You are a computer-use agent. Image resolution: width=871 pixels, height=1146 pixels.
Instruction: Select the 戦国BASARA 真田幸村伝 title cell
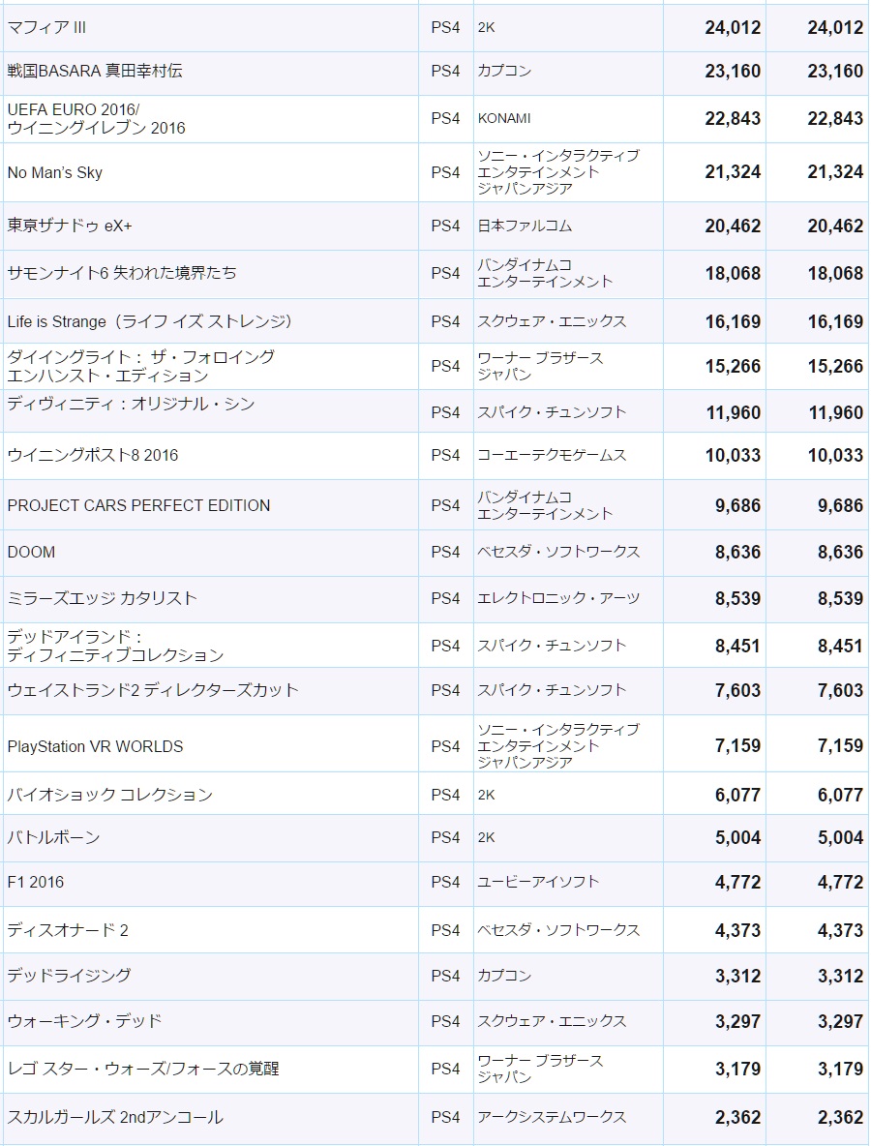(x=94, y=71)
